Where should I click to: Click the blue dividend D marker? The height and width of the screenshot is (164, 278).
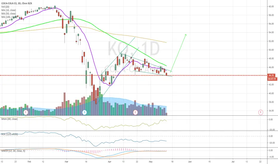pos(85,112)
